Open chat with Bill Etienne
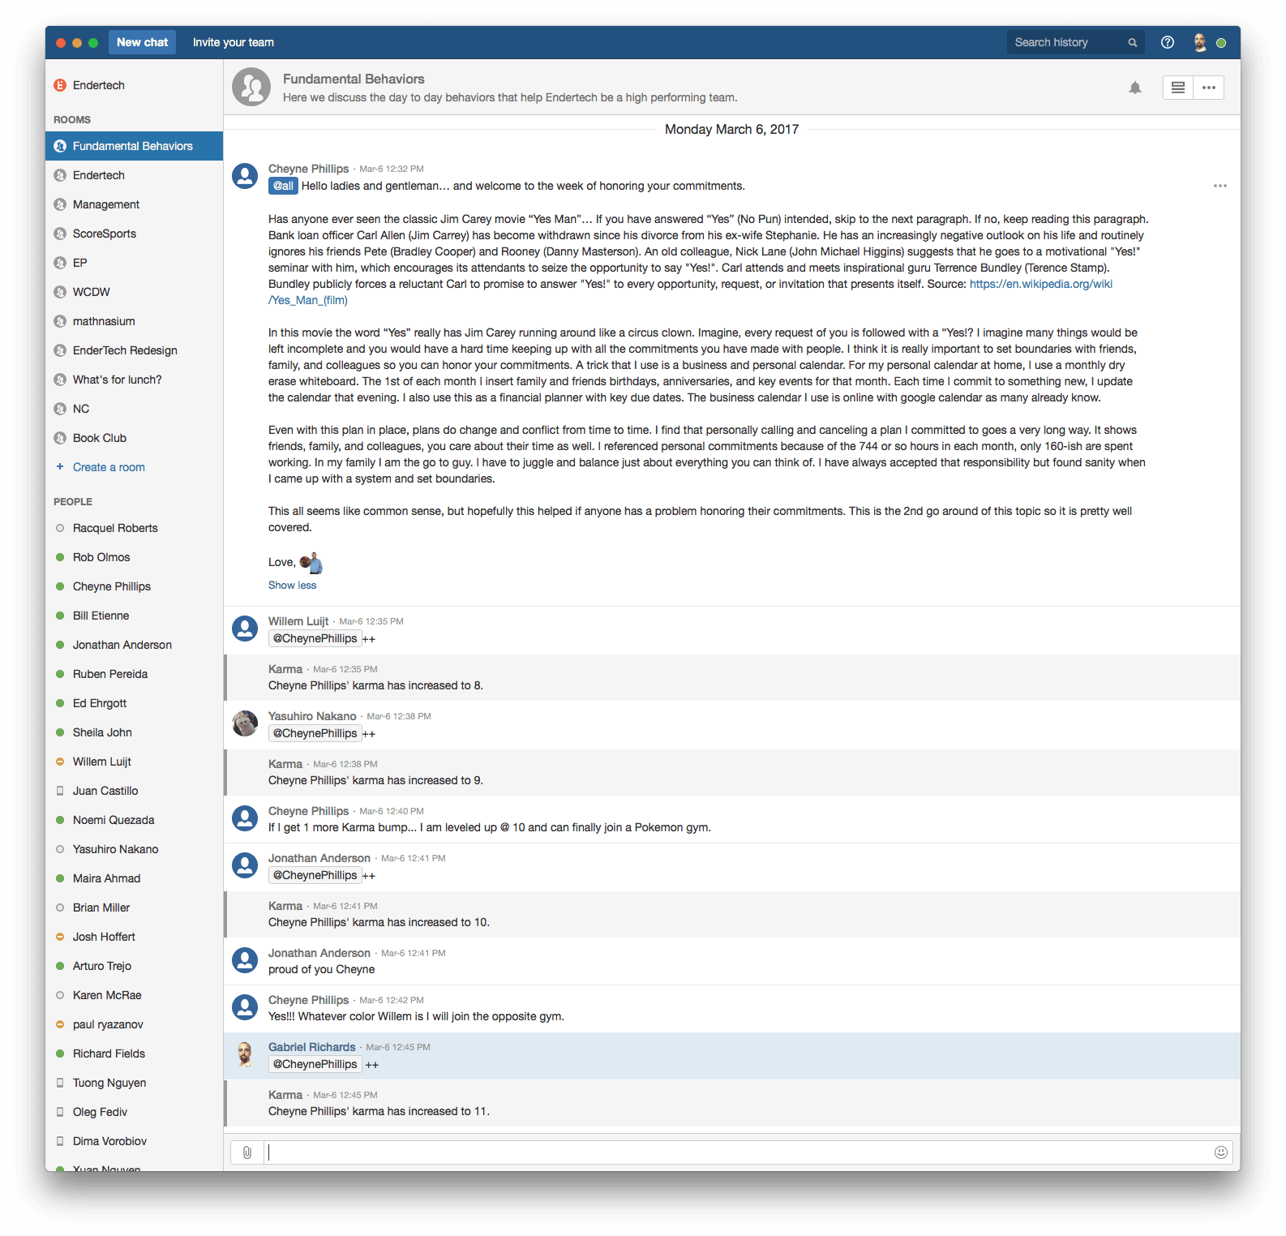 (x=134, y=616)
